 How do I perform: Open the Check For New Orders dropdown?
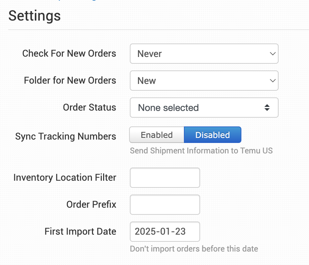204,54
